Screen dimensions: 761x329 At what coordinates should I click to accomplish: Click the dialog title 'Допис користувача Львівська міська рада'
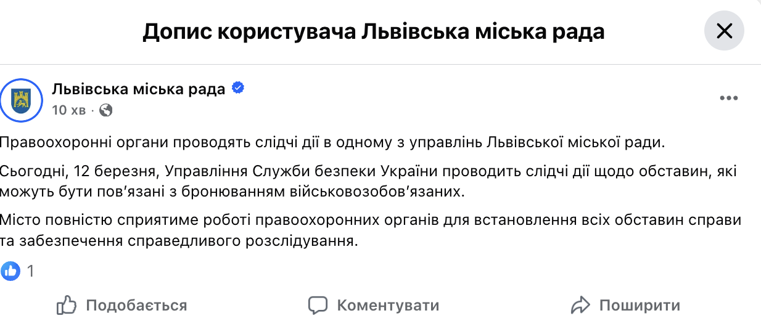point(373,31)
